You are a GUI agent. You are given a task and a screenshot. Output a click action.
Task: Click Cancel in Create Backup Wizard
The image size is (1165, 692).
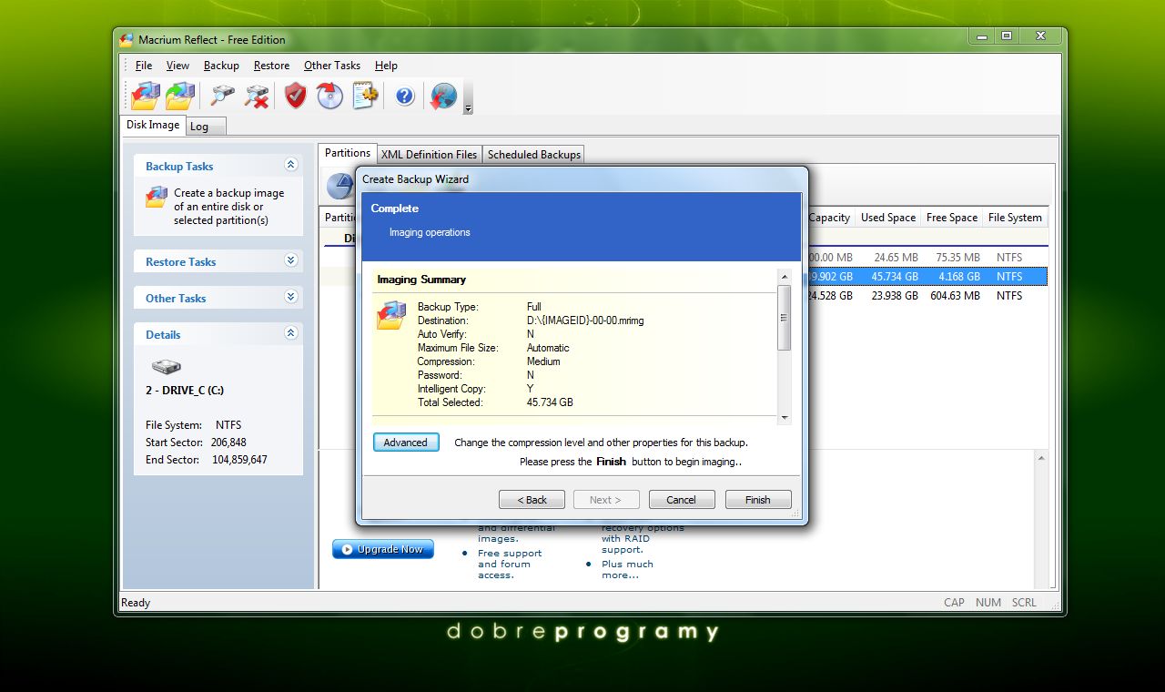pos(681,500)
